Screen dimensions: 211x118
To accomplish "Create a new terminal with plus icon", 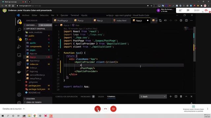I will (171, 96).
